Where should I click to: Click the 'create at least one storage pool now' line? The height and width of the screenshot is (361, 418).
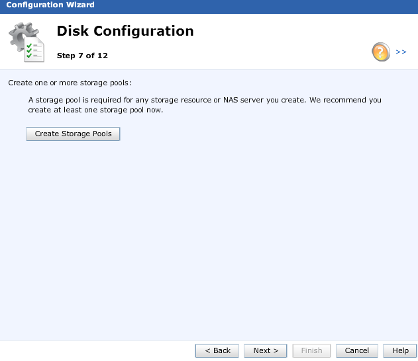(x=96, y=110)
